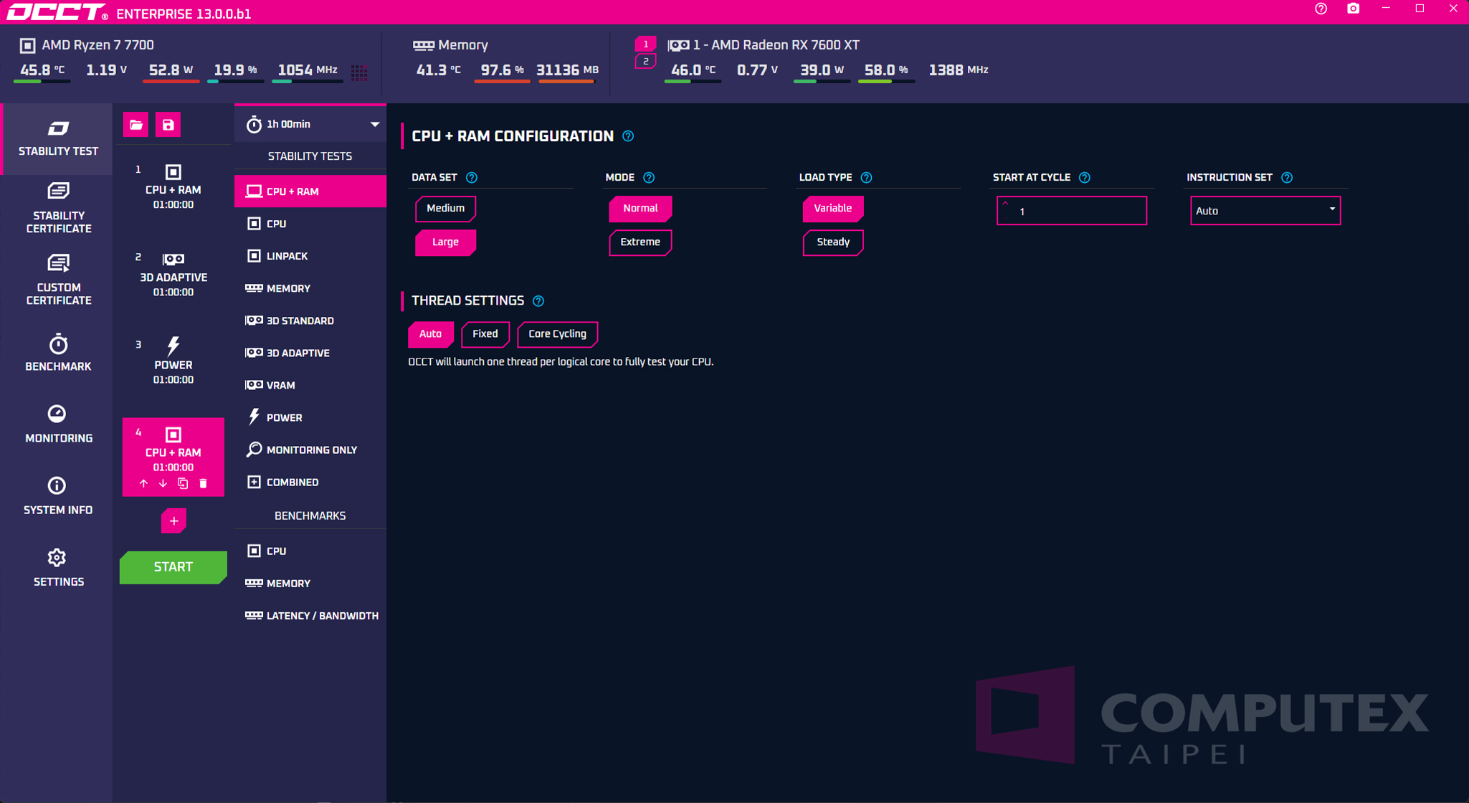Image resolution: width=1469 pixels, height=803 pixels.
Task: Select VRAM stability test
Action: [310, 385]
